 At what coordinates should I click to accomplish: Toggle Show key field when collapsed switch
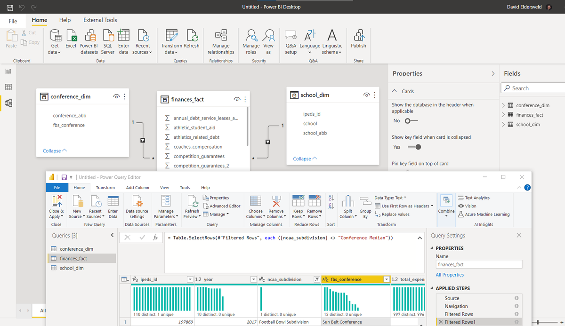click(414, 147)
